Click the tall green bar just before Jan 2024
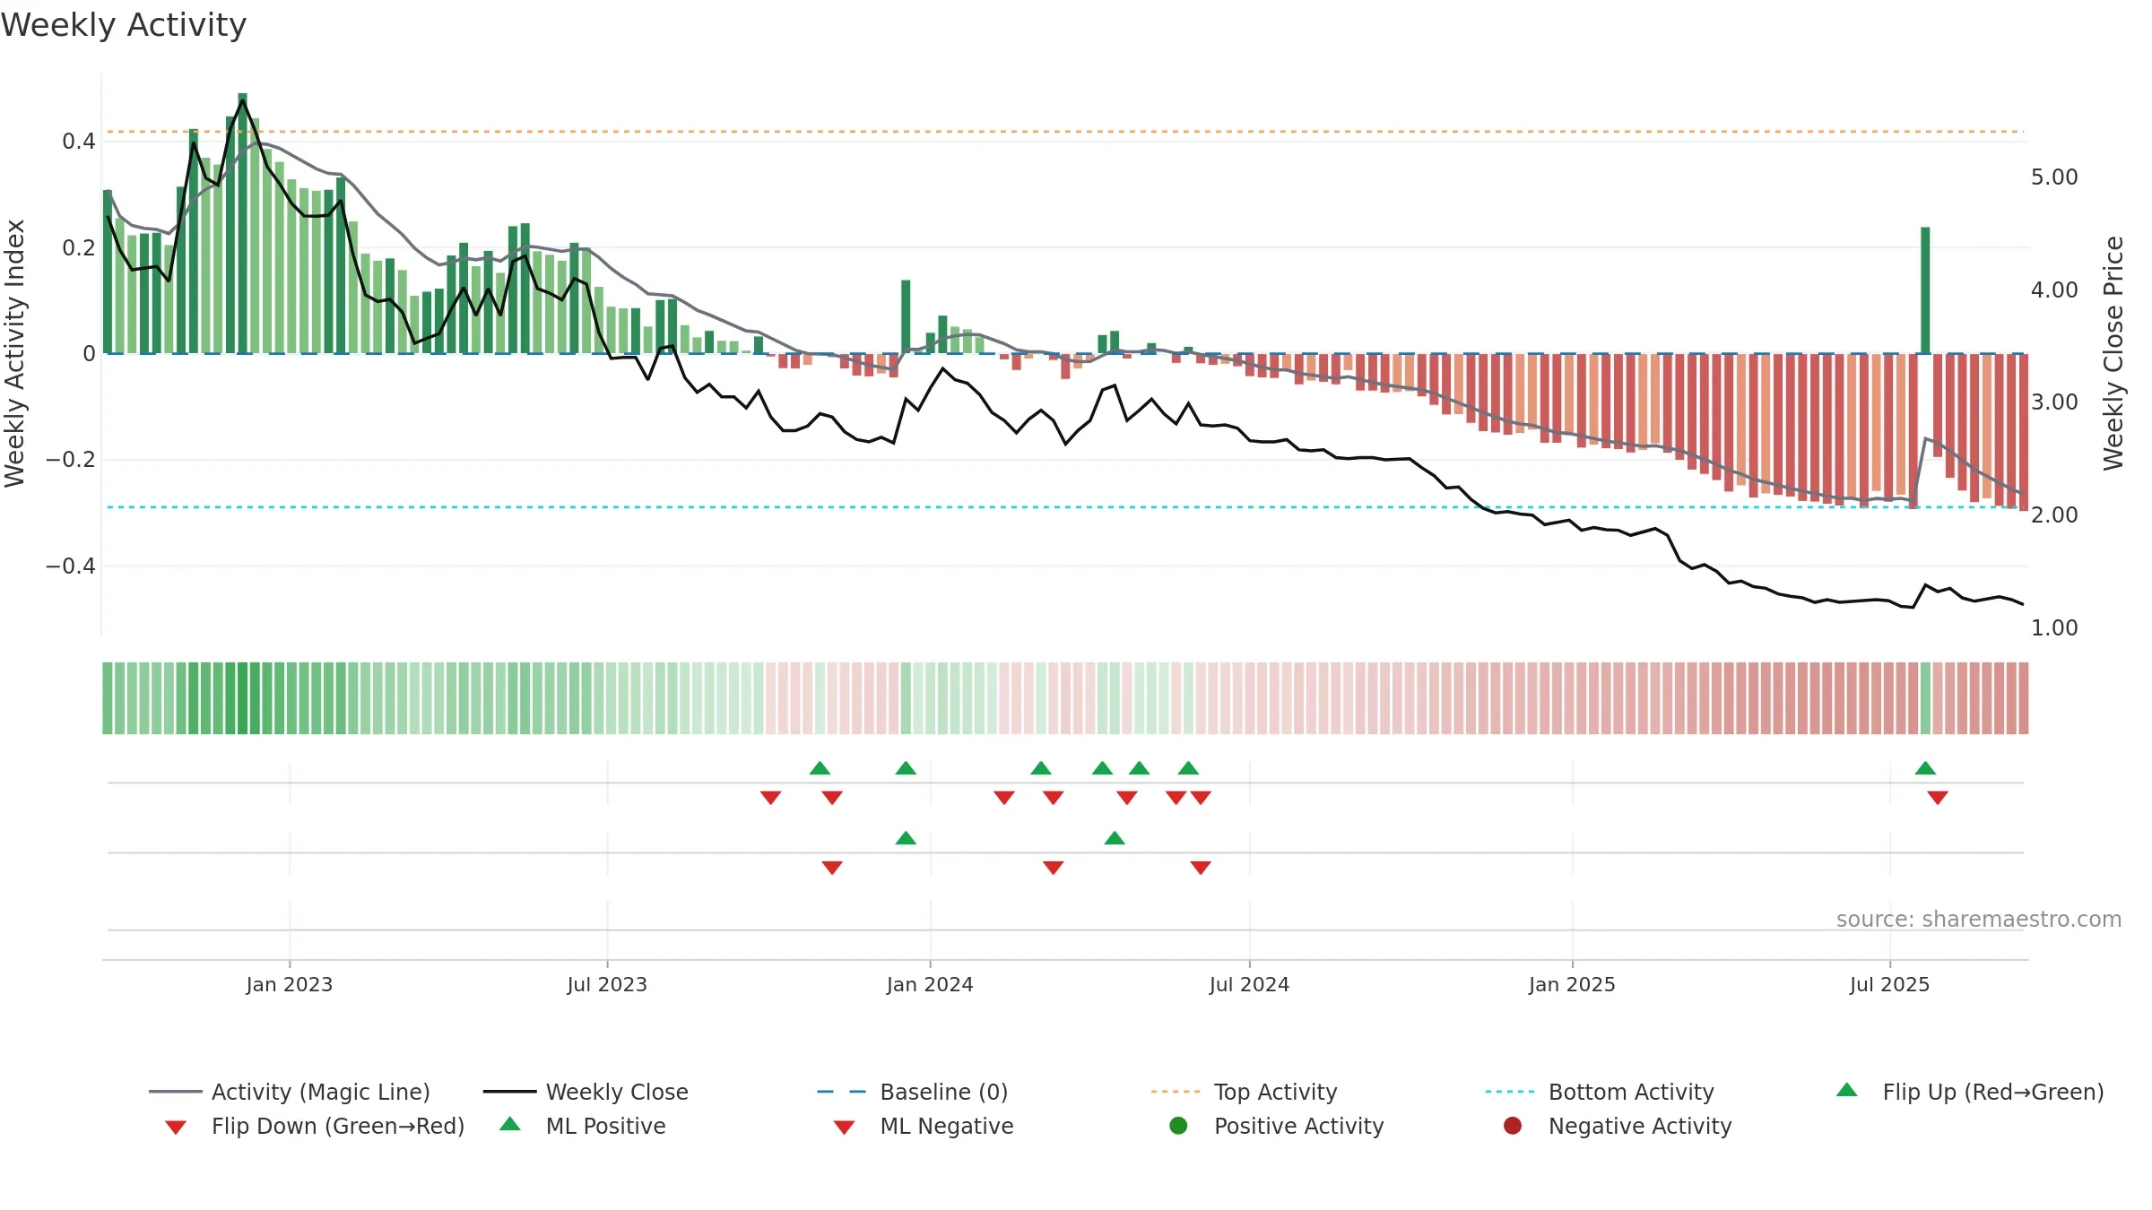This screenshot has height=1210, width=2152. pos(906,316)
